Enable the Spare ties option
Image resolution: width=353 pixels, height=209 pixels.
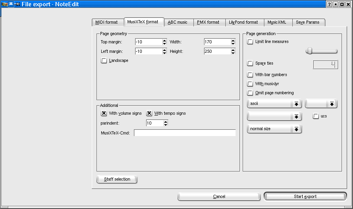point(250,63)
